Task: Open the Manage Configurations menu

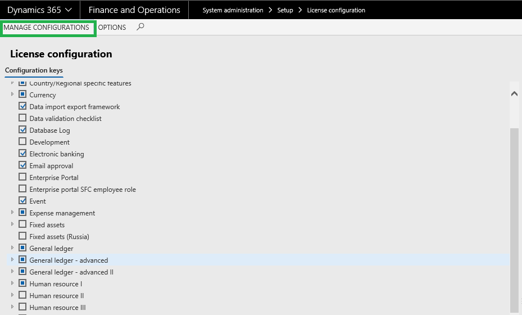Action: pyautogui.click(x=47, y=27)
